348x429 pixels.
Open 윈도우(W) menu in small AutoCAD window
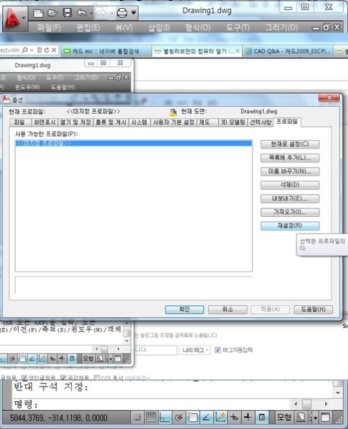coord(27,87)
